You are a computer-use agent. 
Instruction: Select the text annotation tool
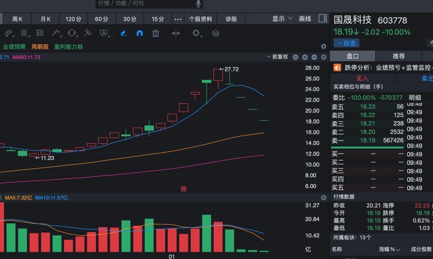(104, 33)
